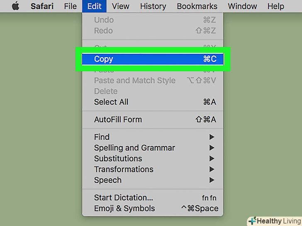The width and height of the screenshot is (302, 226).
Task: Click the Healthy Living watermark logo
Action: (x=274, y=221)
